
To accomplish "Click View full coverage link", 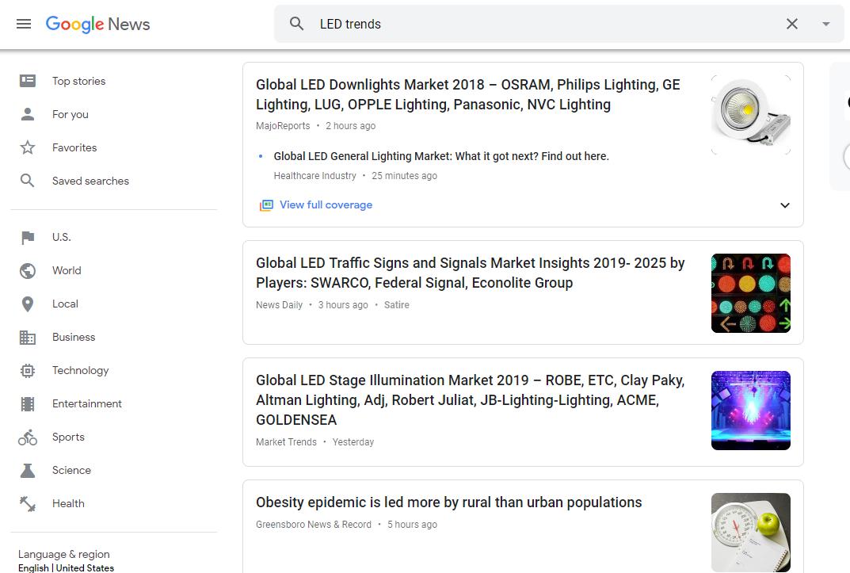I will point(326,205).
